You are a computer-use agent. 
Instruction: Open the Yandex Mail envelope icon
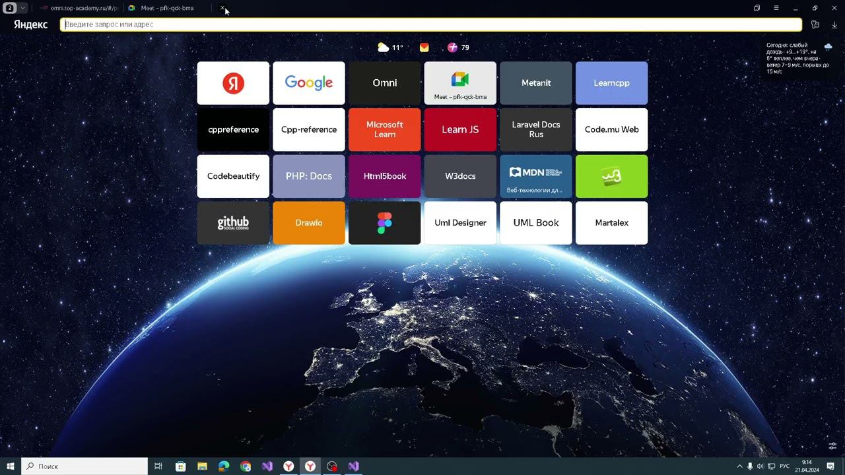tap(424, 47)
